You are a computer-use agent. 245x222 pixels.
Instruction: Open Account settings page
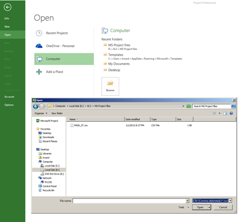tap(9, 97)
